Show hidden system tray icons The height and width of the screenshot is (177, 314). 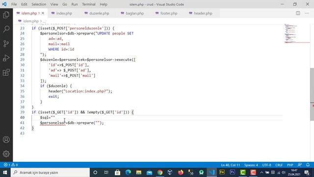262,173
